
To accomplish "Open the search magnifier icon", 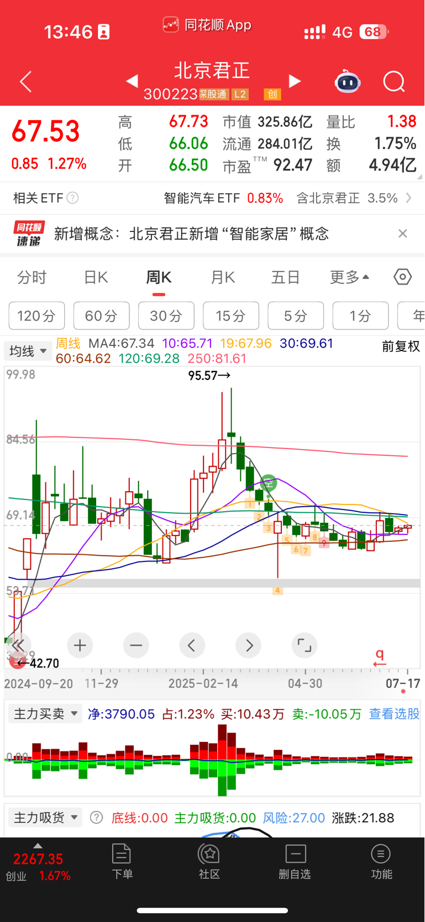I will point(394,82).
